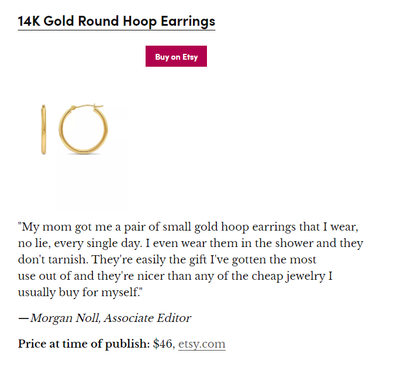Click the quote's first line starting 'My mom'
The width and height of the screenshot is (404, 367).
[188, 227]
